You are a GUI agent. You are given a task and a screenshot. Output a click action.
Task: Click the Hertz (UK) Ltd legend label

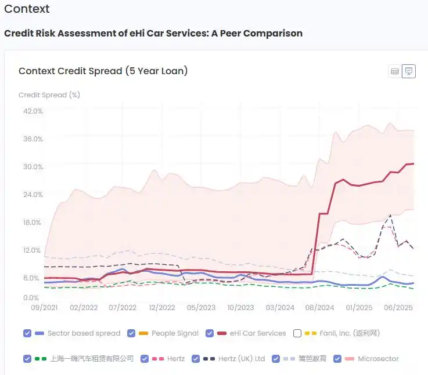tap(241, 359)
